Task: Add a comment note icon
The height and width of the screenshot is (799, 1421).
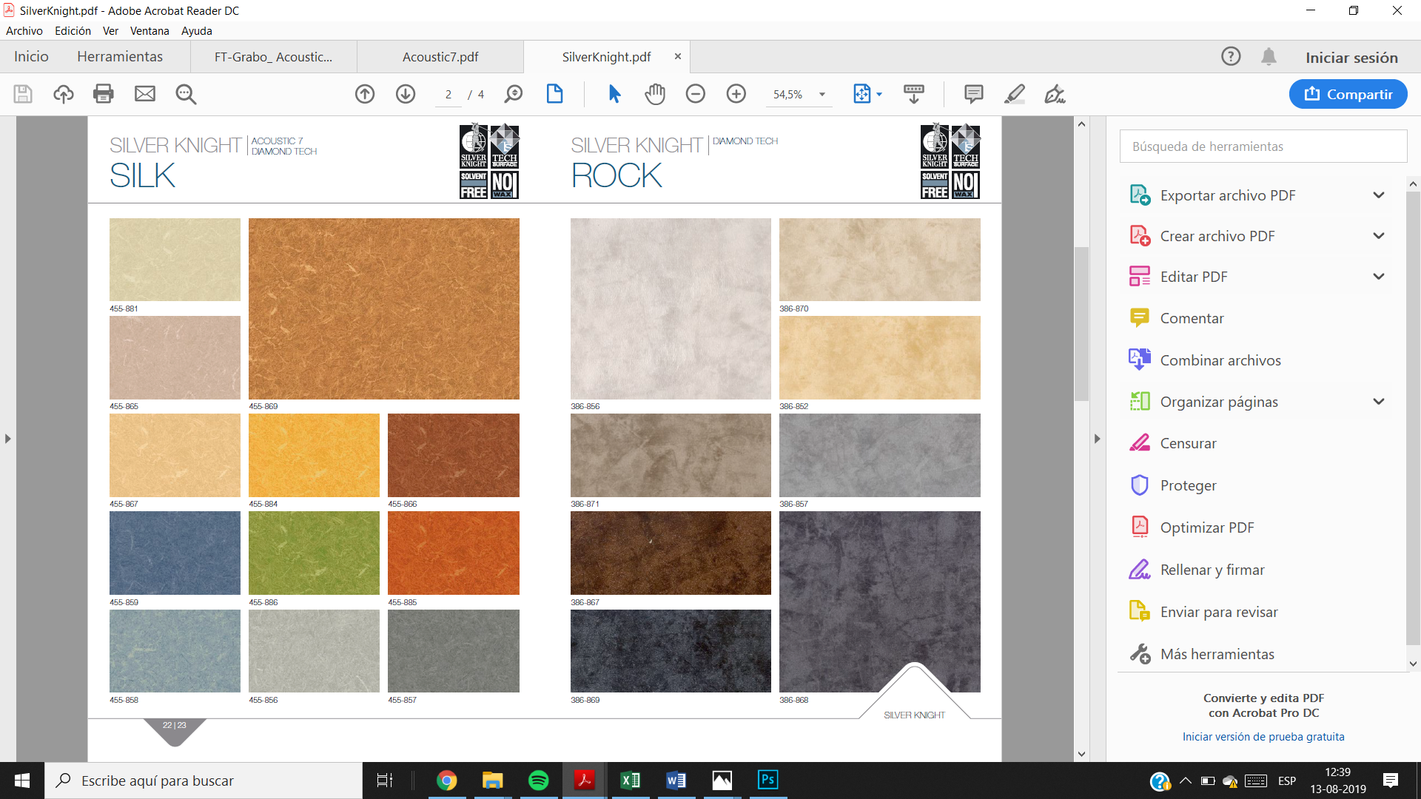Action: (x=974, y=94)
